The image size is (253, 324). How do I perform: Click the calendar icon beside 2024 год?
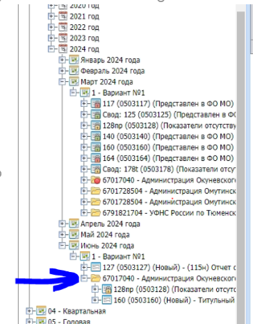click(63, 49)
